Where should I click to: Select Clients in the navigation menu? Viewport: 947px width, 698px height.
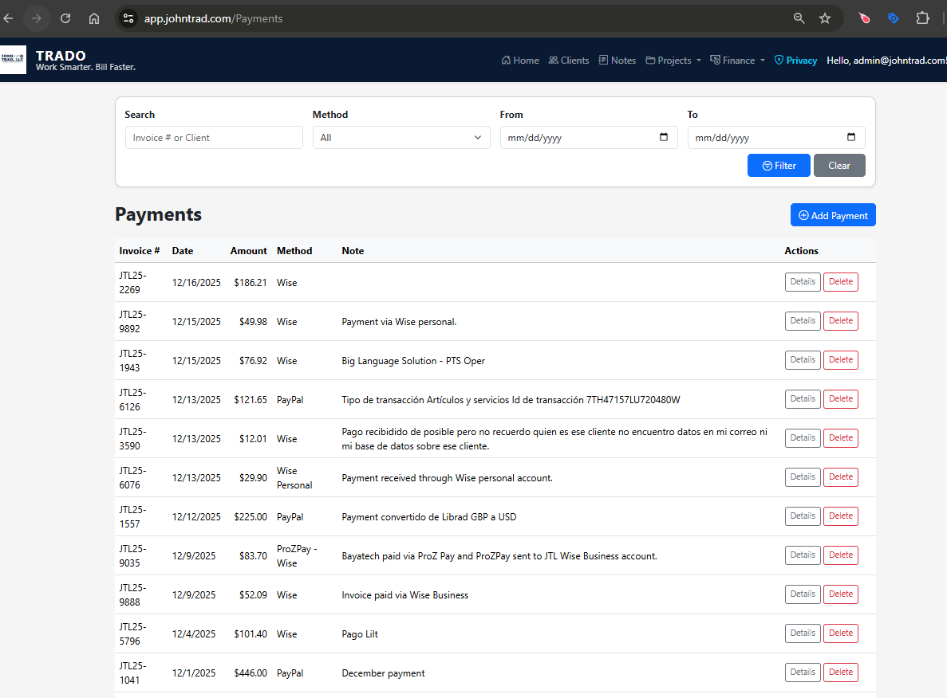coord(569,60)
